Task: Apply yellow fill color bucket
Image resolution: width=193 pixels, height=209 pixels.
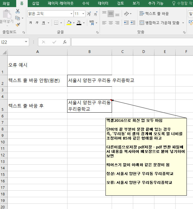Action: pos(69,23)
